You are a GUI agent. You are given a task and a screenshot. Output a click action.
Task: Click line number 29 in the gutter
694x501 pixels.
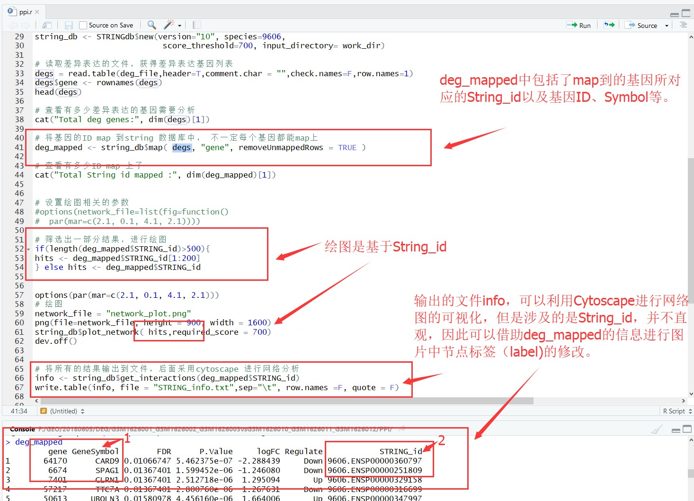pyautogui.click(x=19, y=36)
